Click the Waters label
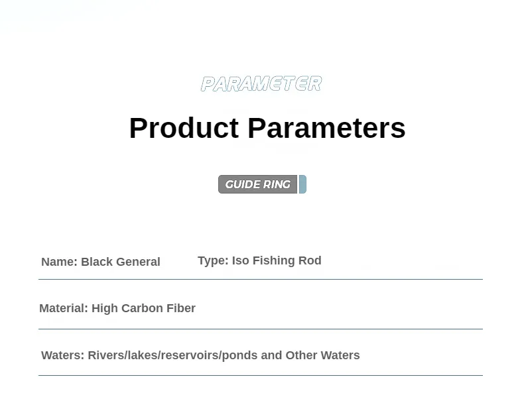 (63, 355)
